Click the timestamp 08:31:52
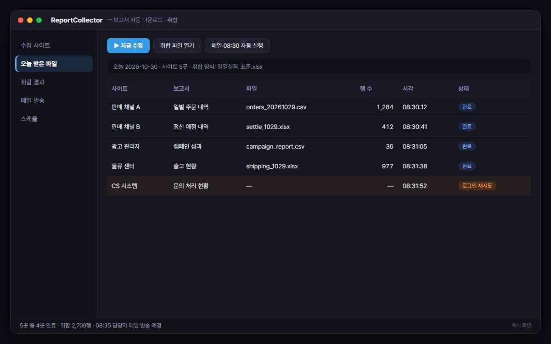Viewport: 551px width, 344px height. click(415, 186)
